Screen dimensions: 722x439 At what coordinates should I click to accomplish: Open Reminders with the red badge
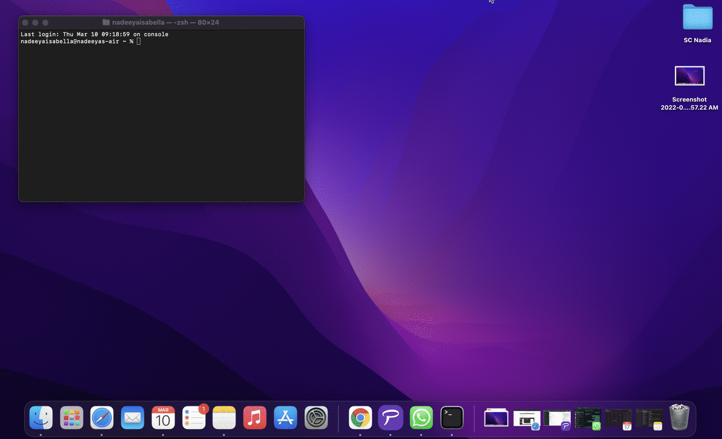tap(194, 418)
